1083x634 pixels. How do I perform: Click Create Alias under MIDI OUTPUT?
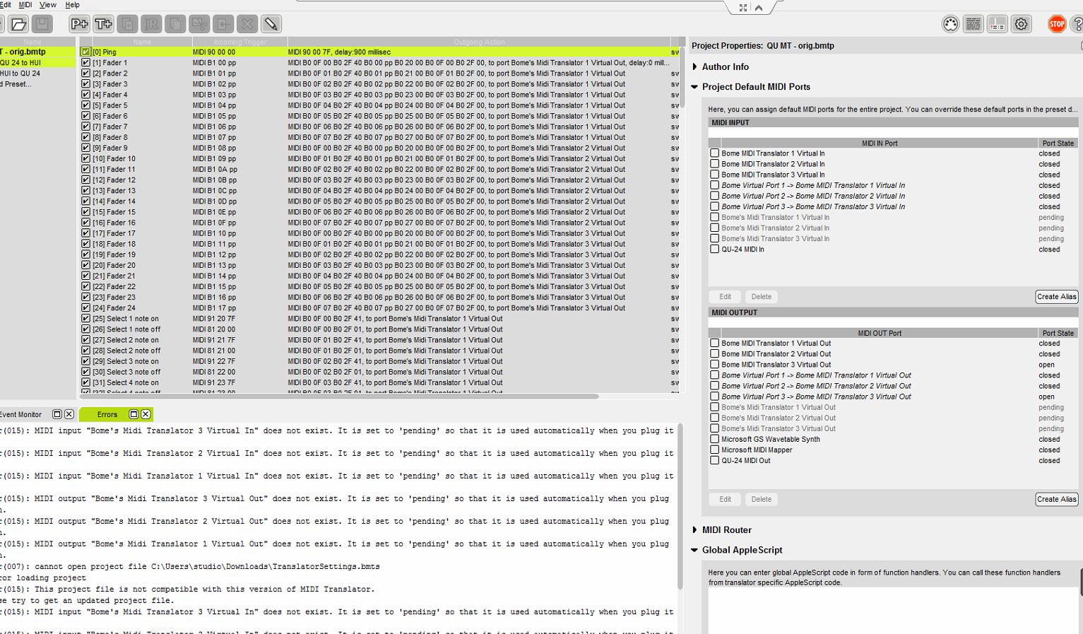click(x=1057, y=499)
